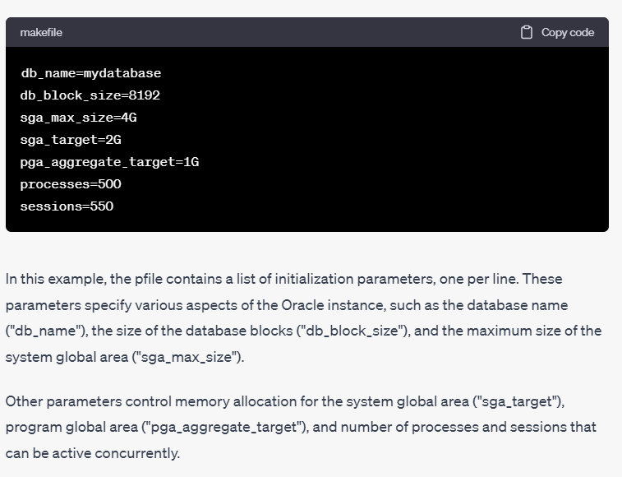Click the dark code block header bar
Image resolution: width=622 pixels, height=477 pixels.
pos(307,32)
